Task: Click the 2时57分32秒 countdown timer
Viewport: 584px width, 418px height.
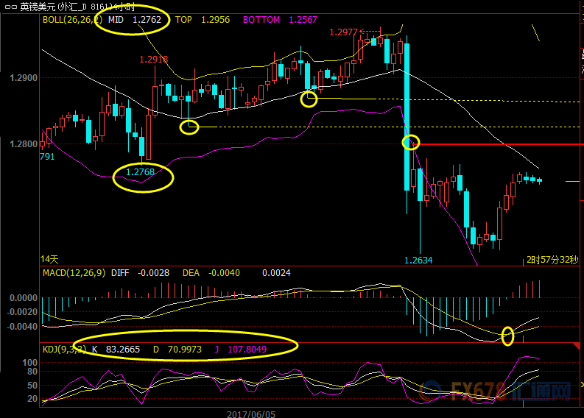Action: coord(552,260)
